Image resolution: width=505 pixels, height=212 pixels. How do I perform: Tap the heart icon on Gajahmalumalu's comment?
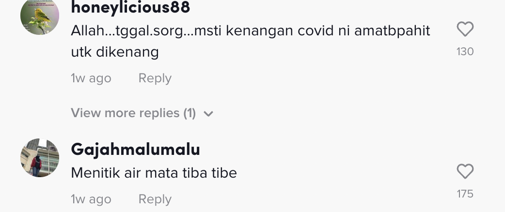coord(465,172)
